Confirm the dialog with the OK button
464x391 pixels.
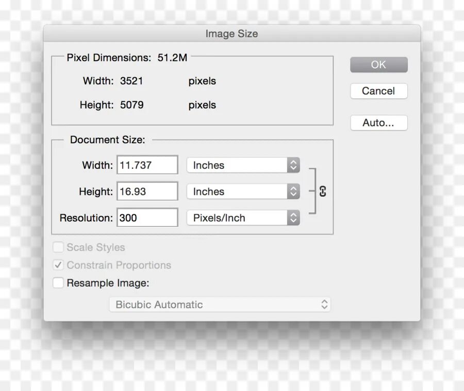click(378, 65)
